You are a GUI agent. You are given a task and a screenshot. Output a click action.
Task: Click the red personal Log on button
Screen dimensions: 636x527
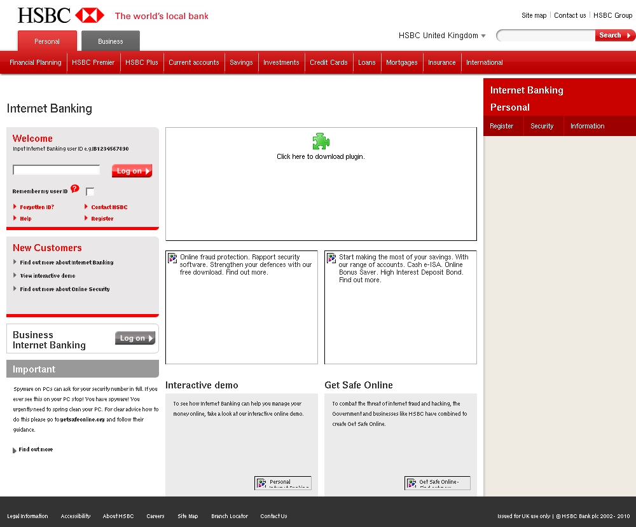[132, 170]
